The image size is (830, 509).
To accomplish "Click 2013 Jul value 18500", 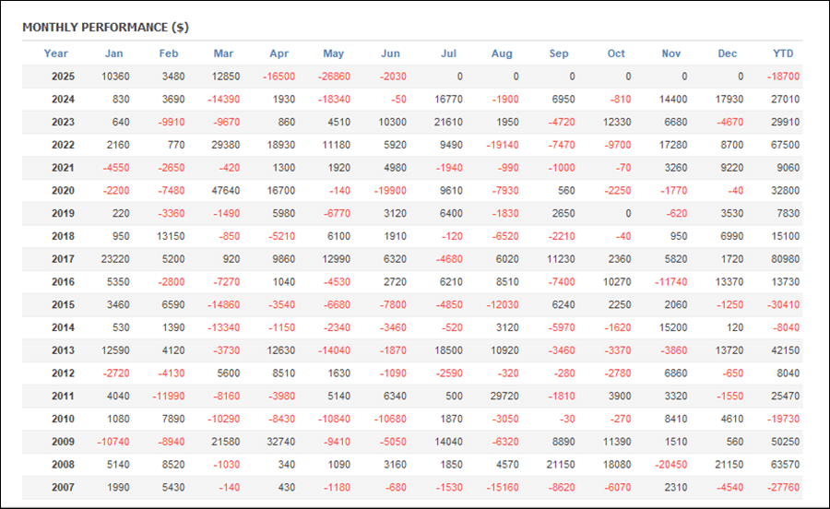I will point(448,350).
